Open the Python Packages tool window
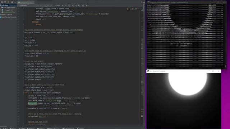This screenshot has width=230, height=129. (x=54, y=128)
